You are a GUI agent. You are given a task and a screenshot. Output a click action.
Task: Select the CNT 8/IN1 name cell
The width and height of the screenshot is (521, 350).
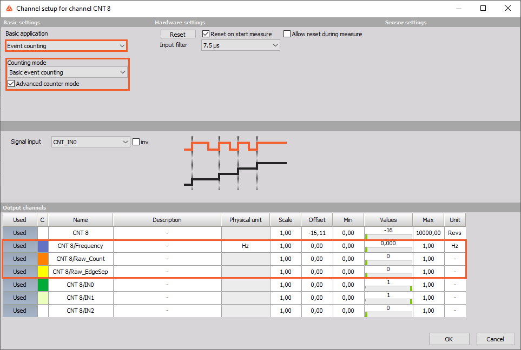coord(81,298)
